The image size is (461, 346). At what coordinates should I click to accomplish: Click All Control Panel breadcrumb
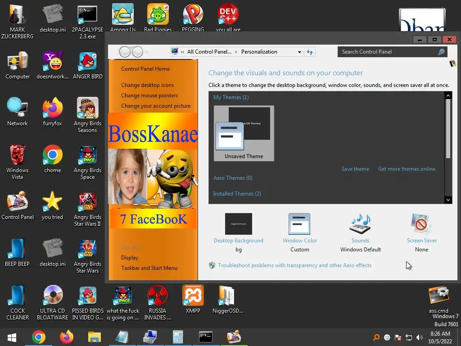coord(209,52)
